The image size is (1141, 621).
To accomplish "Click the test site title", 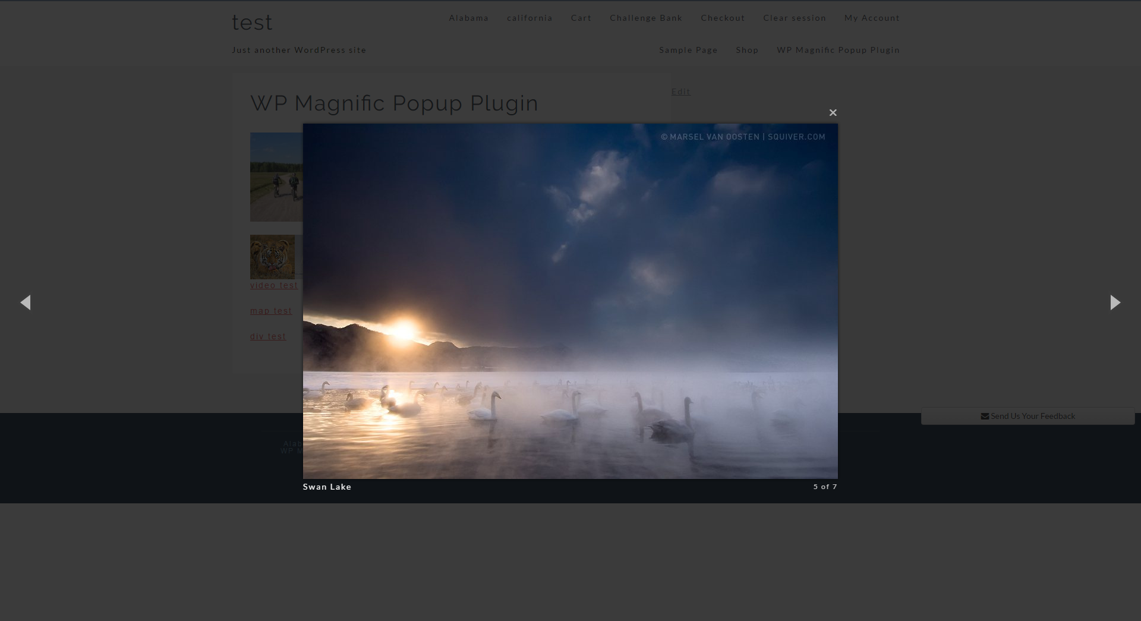I will pyautogui.click(x=252, y=23).
